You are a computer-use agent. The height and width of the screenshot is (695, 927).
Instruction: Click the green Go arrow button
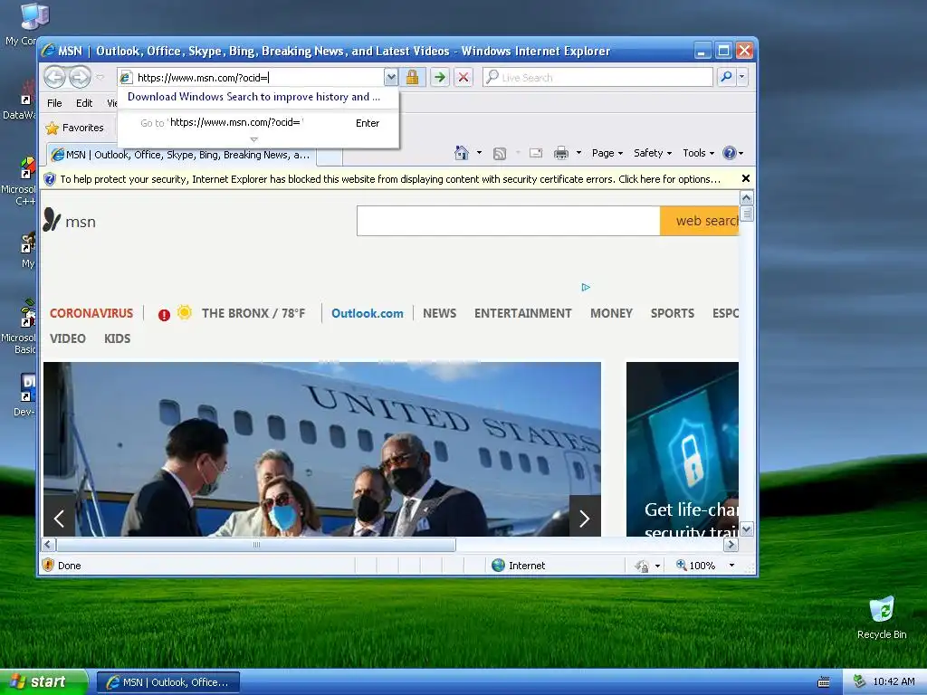click(439, 78)
